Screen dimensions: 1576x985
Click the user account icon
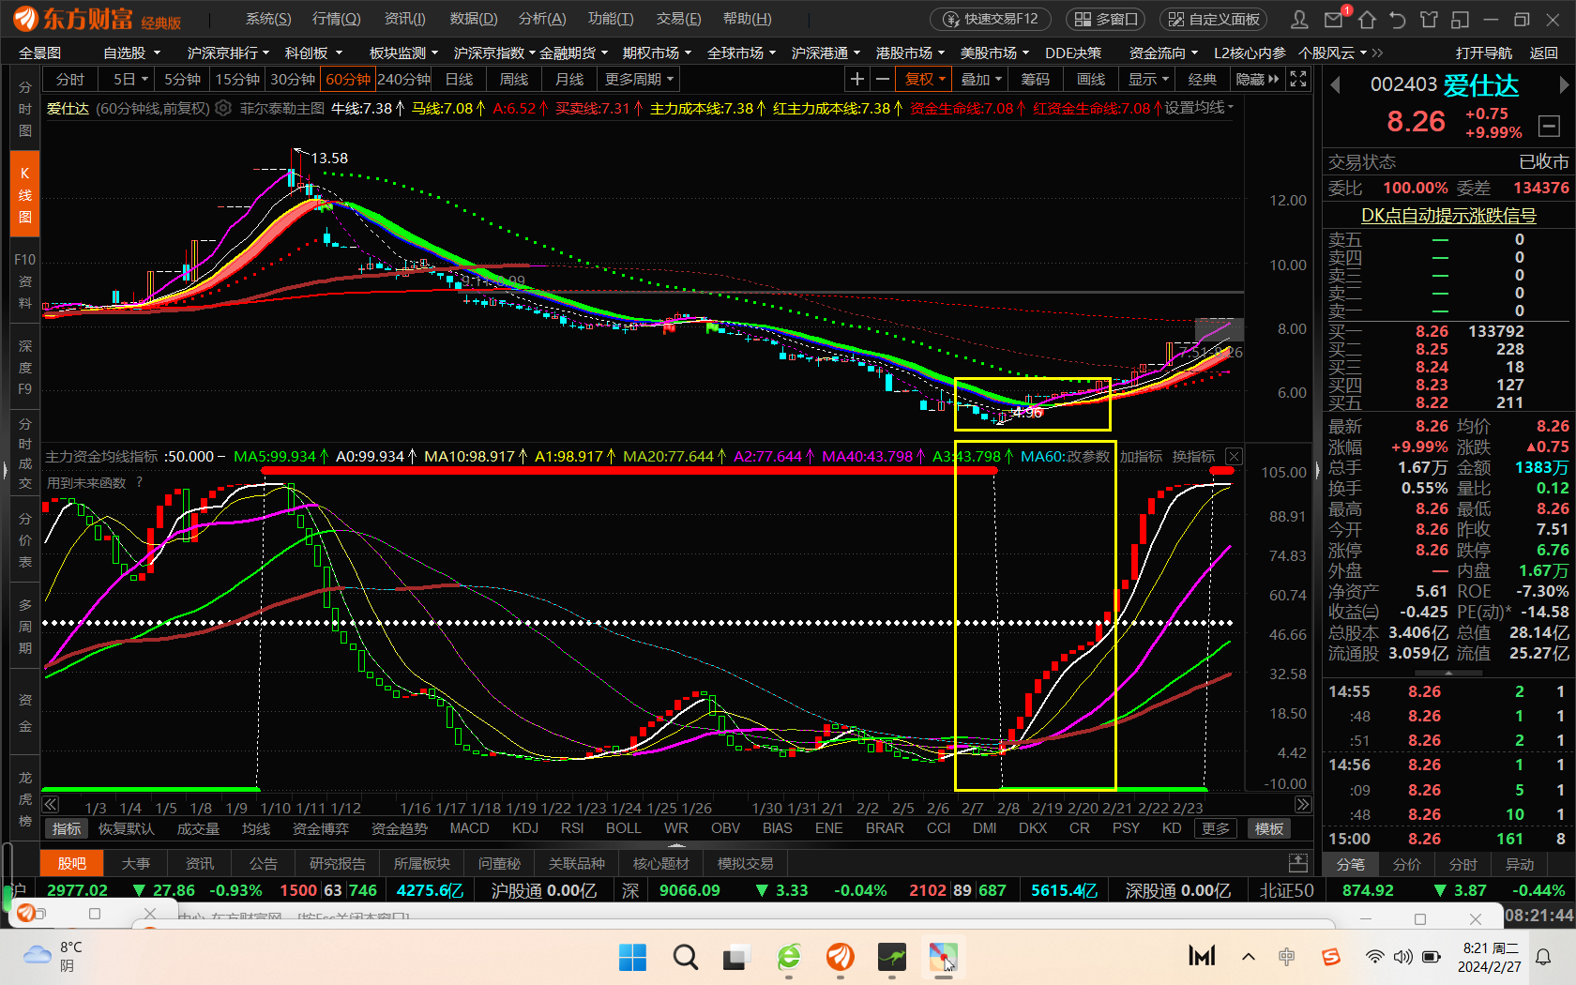pyautogui.click(x=1299, y=19)
